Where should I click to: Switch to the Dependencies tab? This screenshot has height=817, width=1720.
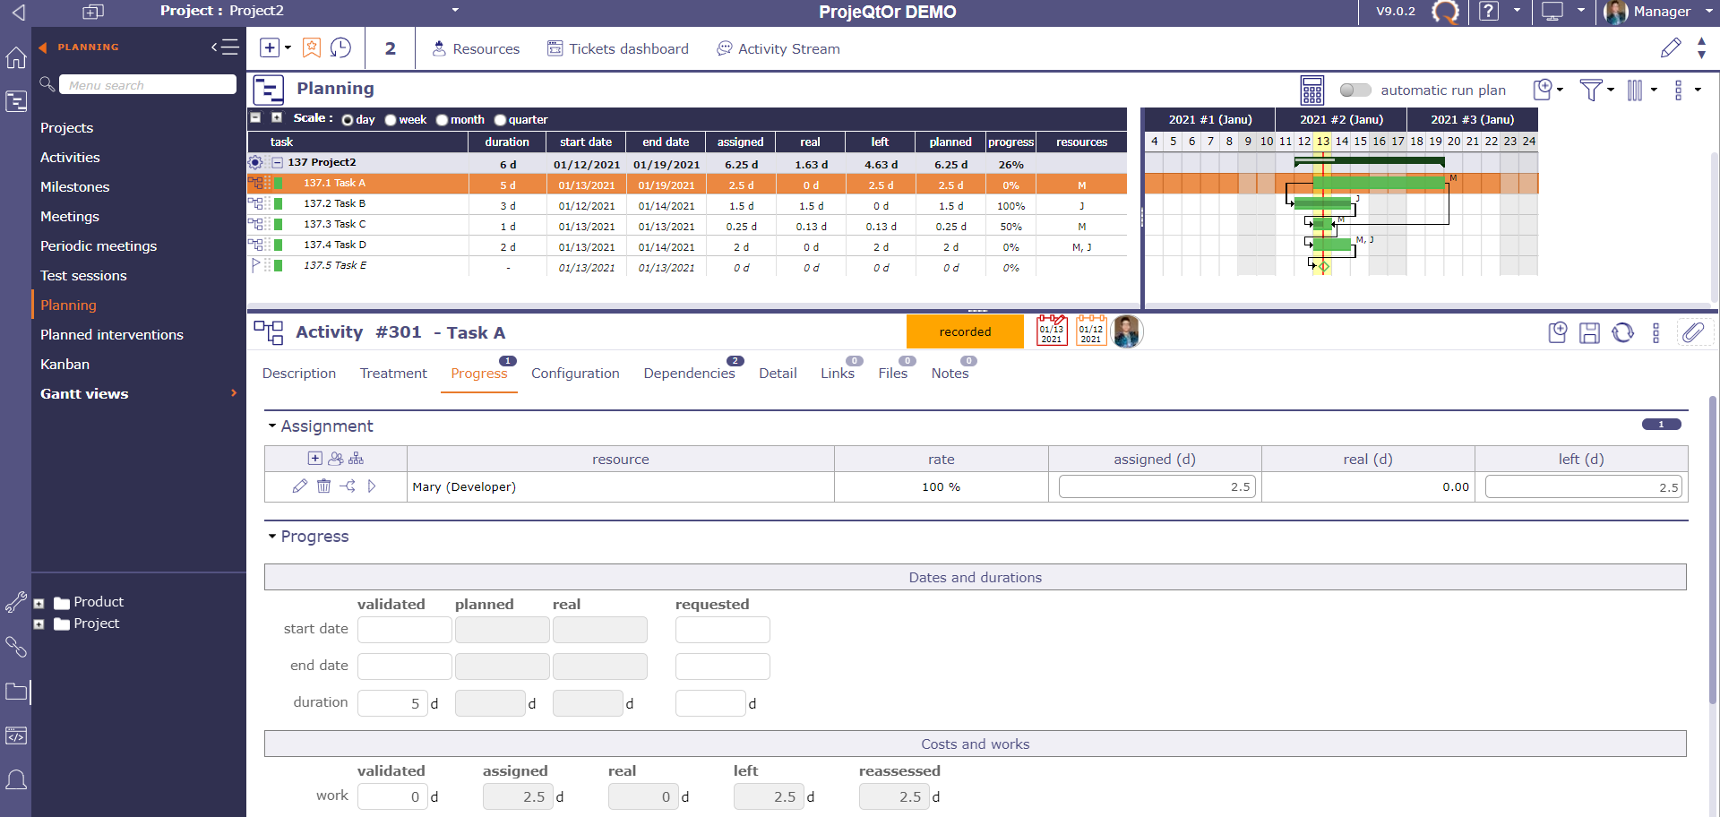click(x=688, y=374)
